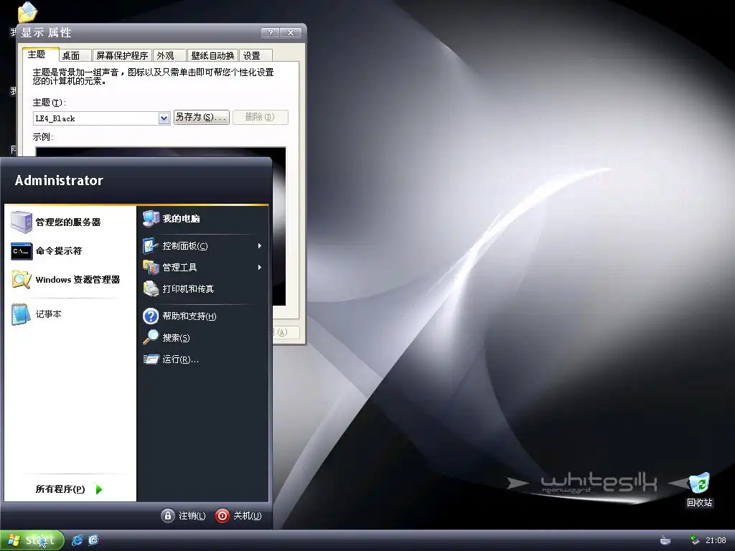
Task: Click the 21:08 clock in taskbar
Action: pyautogui.click(x=716, y=540)
